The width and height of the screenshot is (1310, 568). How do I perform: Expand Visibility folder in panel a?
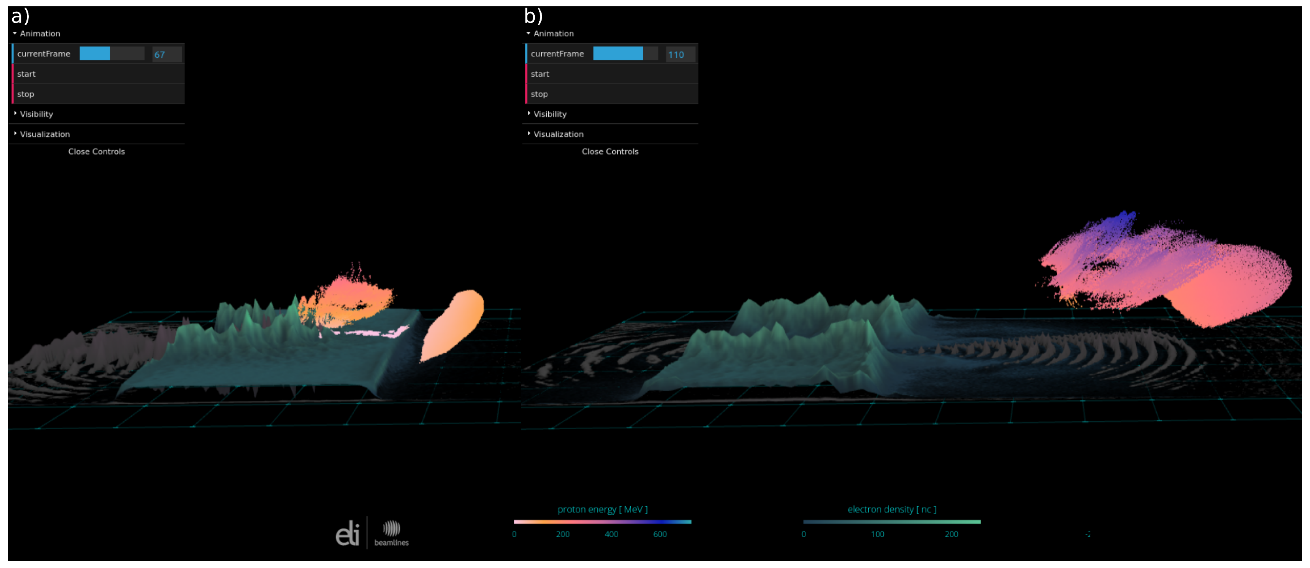click(36, 114)
